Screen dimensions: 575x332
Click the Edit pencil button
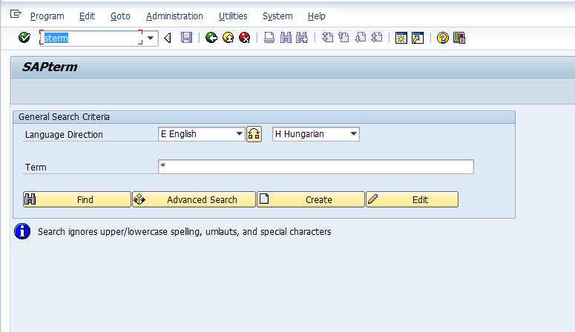point(413,199)
